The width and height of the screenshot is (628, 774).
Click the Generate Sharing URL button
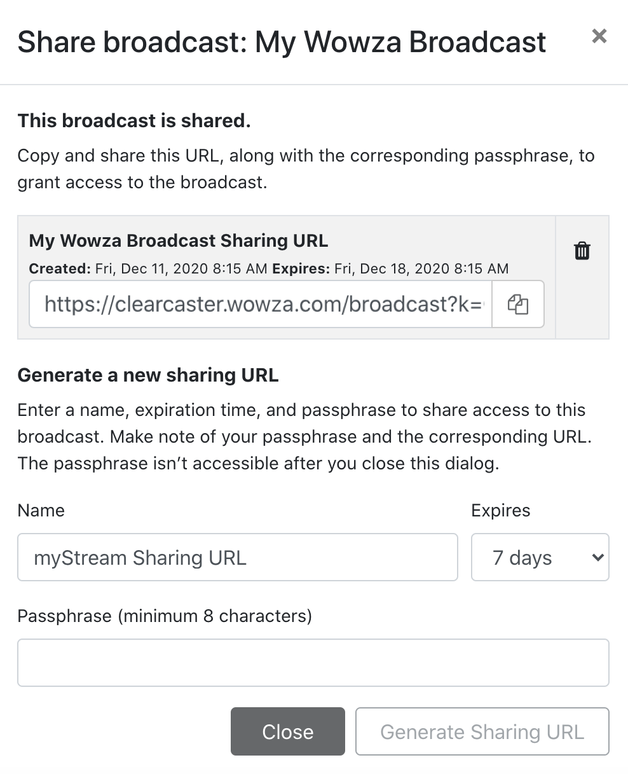482,731
